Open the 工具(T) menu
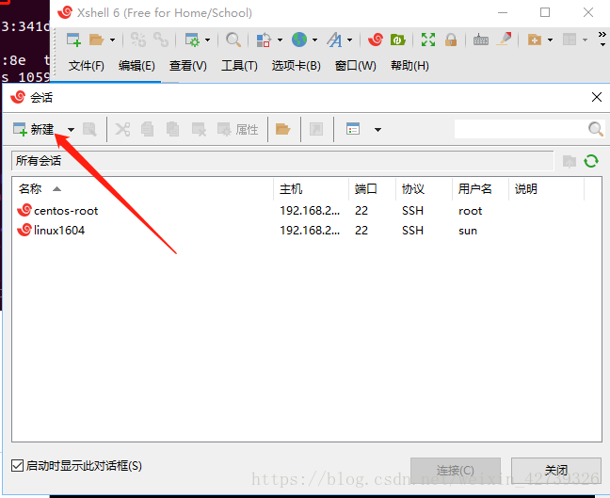The height and width of the screenshot is (498, 610). [x=239, y=65]
